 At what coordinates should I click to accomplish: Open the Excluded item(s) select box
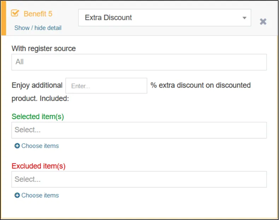point(139,179)
